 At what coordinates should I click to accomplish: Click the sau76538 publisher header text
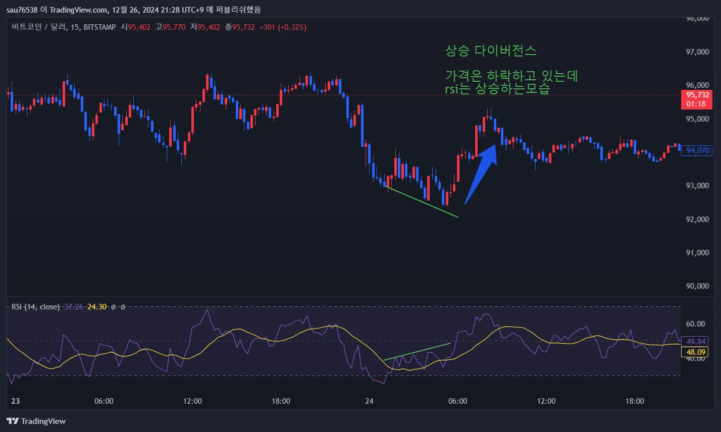click(24, 10)
